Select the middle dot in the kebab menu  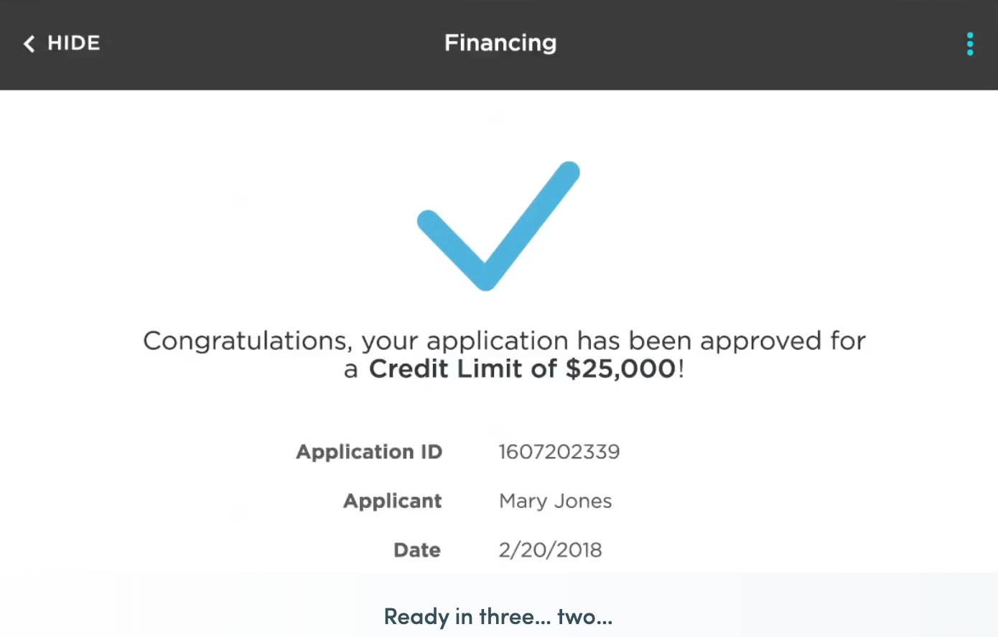pyautogui.click(x=970, y=44)
